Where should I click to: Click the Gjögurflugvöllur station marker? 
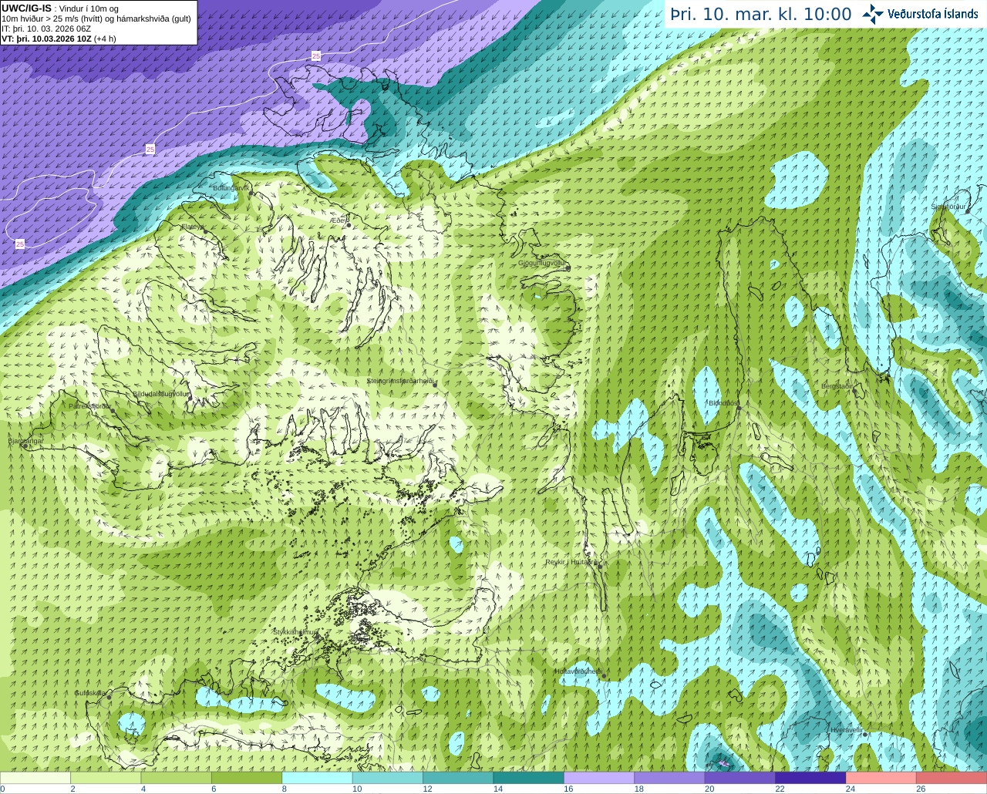(x=568, y=268)
